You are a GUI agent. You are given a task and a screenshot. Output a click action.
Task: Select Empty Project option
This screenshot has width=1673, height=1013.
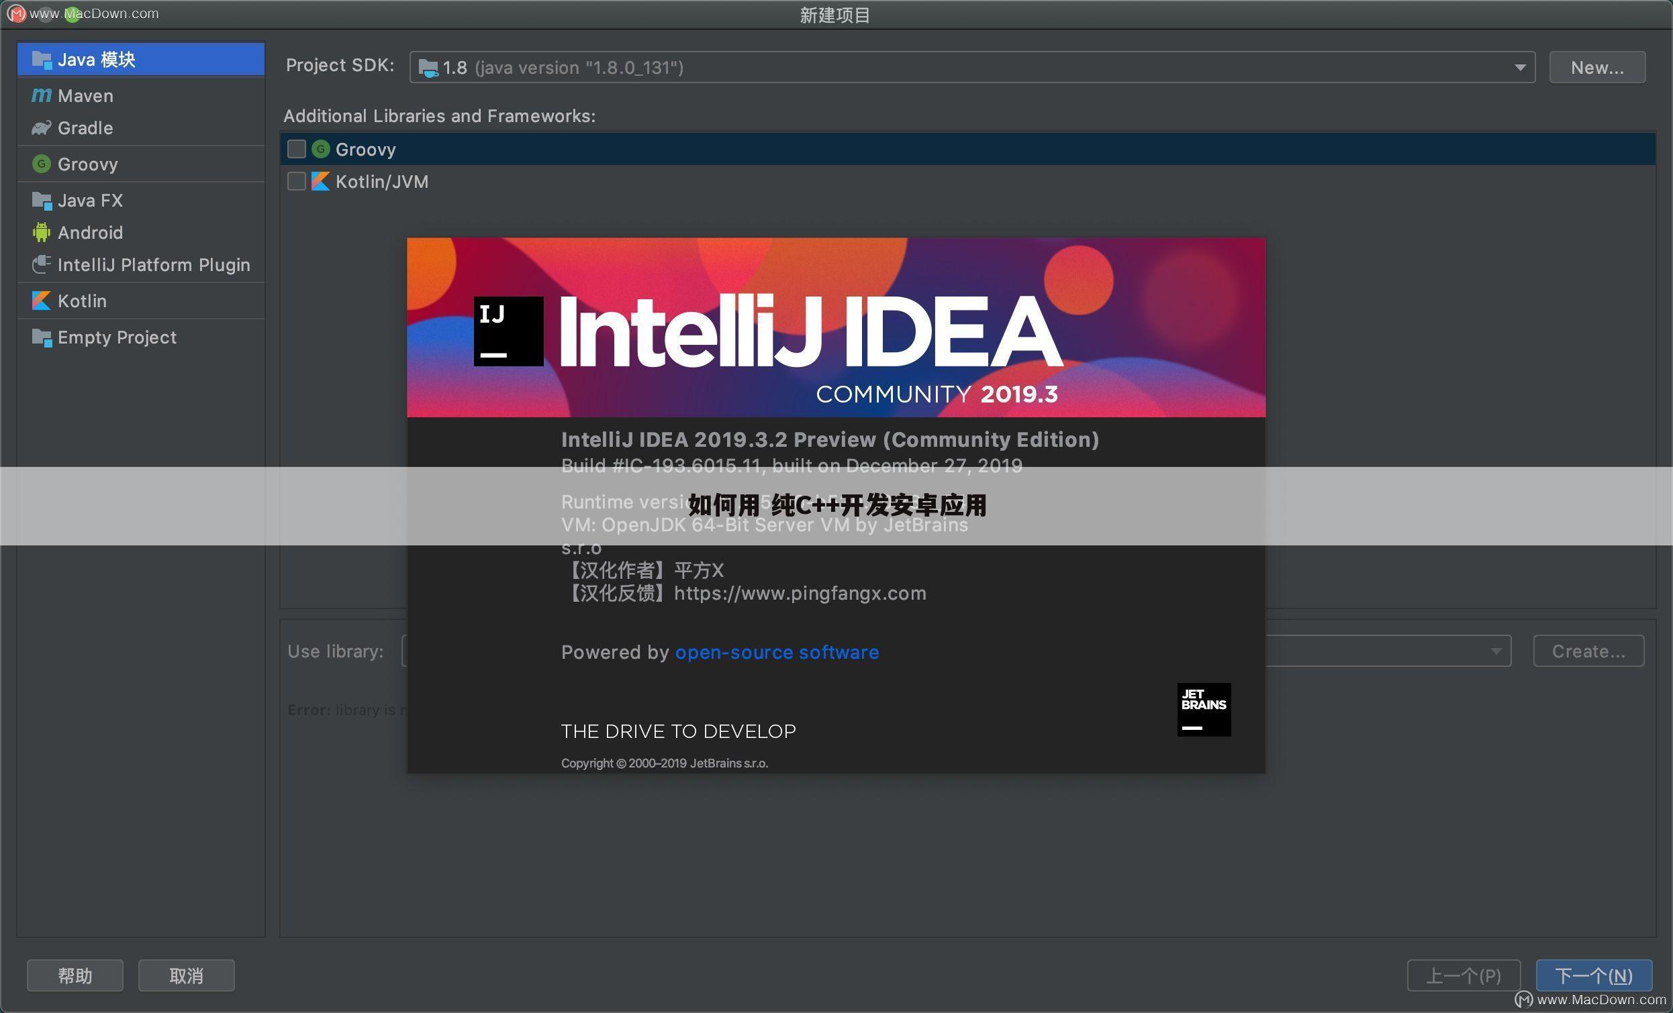pos(140,337)
